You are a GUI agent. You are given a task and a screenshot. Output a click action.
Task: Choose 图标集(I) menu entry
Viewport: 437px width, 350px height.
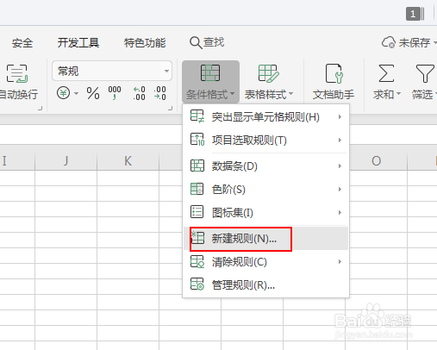click(265, 212)
